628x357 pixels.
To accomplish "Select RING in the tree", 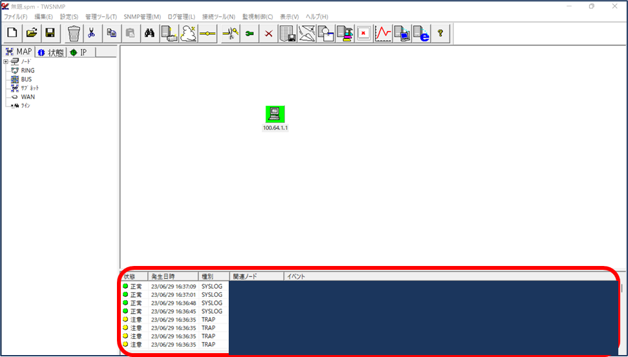I will [x=28, y=70].
